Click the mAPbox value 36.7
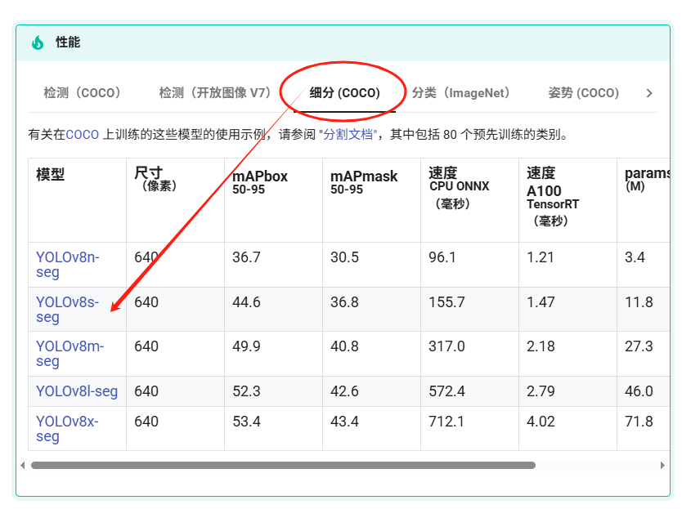682x509 pixels. click(x=246, y=257)
